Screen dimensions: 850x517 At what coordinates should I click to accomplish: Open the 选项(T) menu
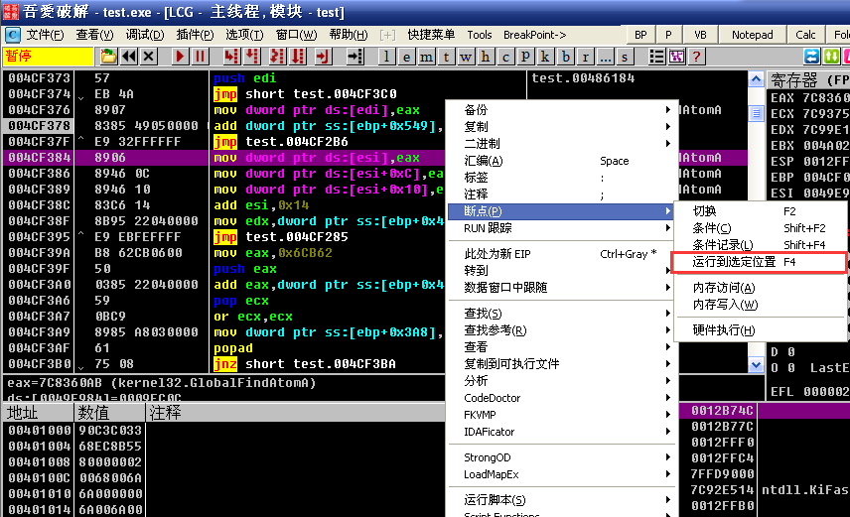[244, 35]
